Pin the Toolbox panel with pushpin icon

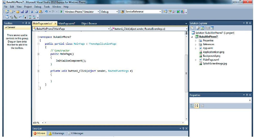26,23
